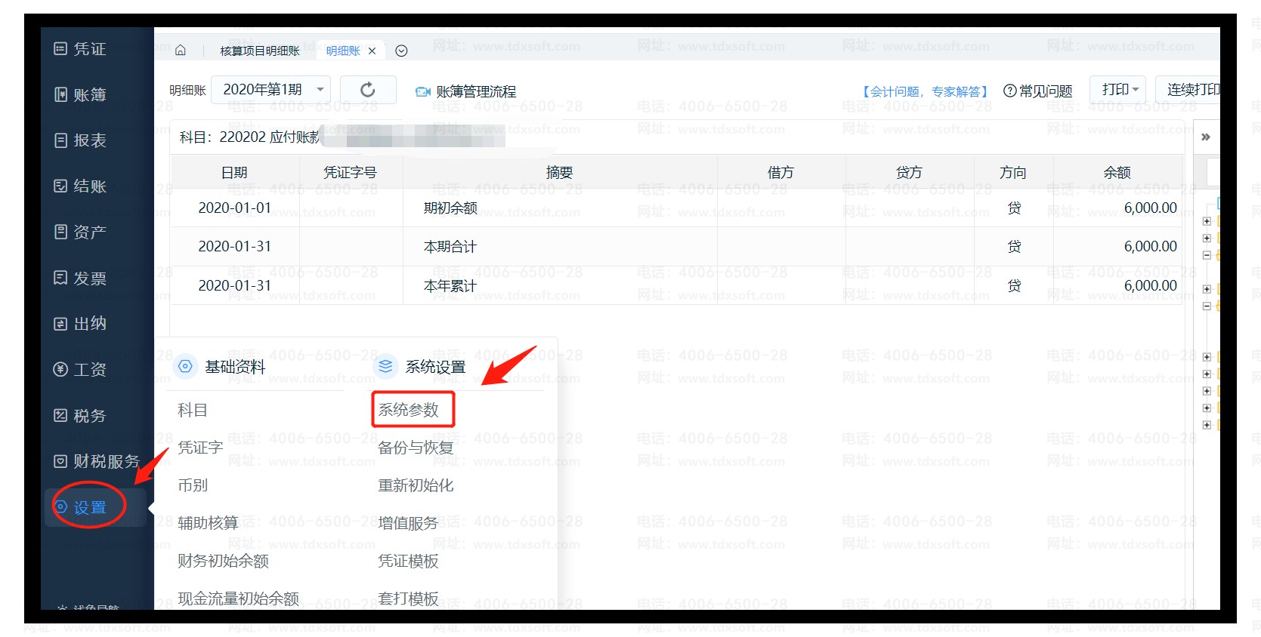Expand the 打印 dropdown button
The width and height of the screenshot is (1261, 637).
[1119, 90]
